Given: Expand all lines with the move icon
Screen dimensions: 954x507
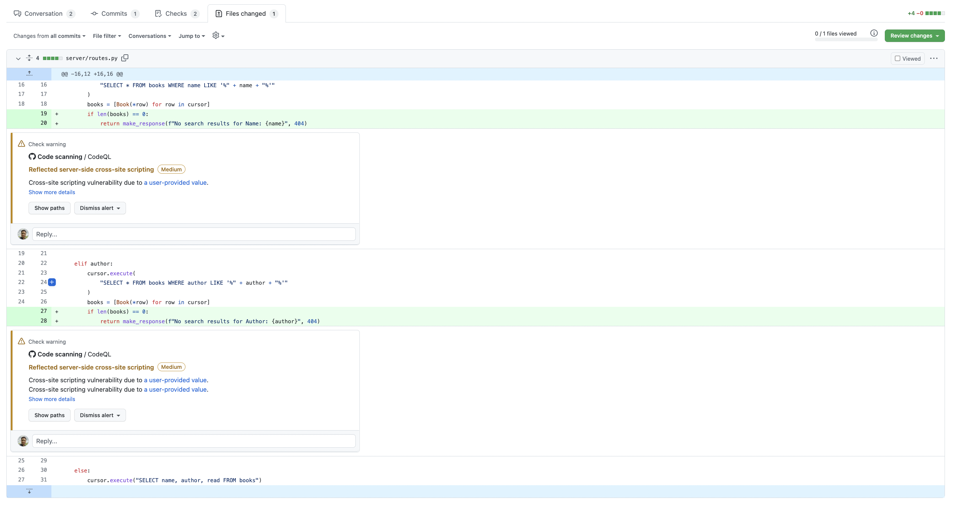Looking at the screenshot, I should click(x=29, y=58).
